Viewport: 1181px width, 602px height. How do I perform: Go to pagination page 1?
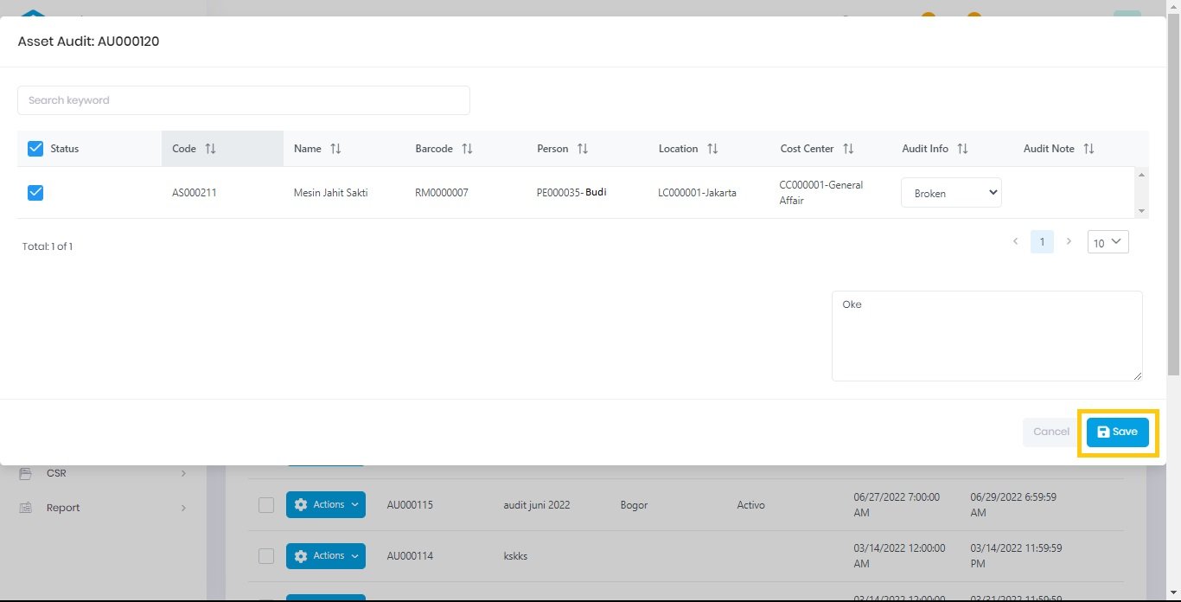[1042, 242]
